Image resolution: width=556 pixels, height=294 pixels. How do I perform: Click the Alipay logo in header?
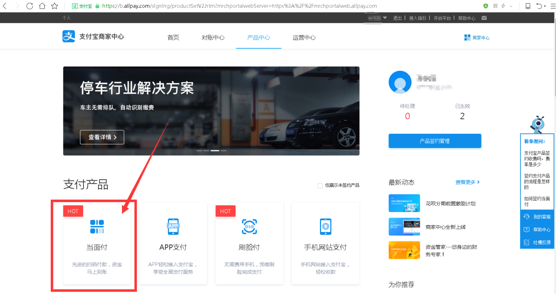pyautogui.click(x=69, y=36)
